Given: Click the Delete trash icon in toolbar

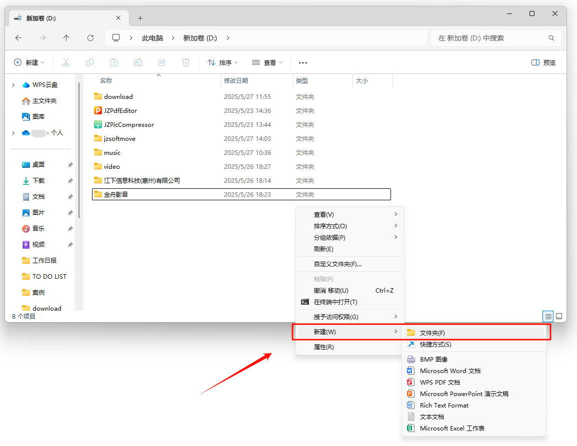Looking at the screenshot, I should [x=186, y=62].
